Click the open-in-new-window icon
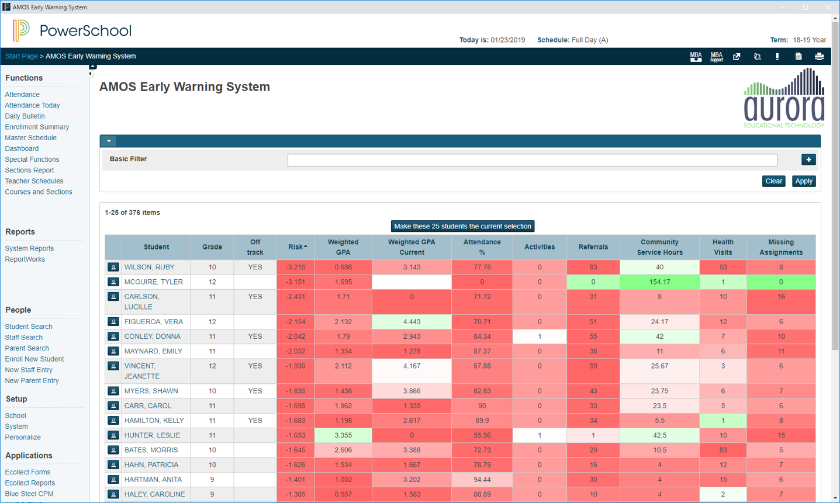This screenshot has height=503, width=840. (x=737, y=57)
